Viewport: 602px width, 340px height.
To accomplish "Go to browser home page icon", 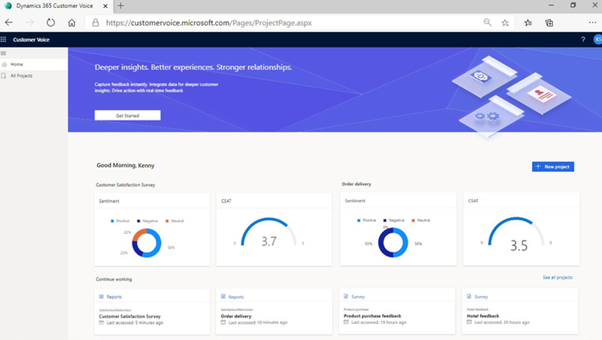I will 71,22.
